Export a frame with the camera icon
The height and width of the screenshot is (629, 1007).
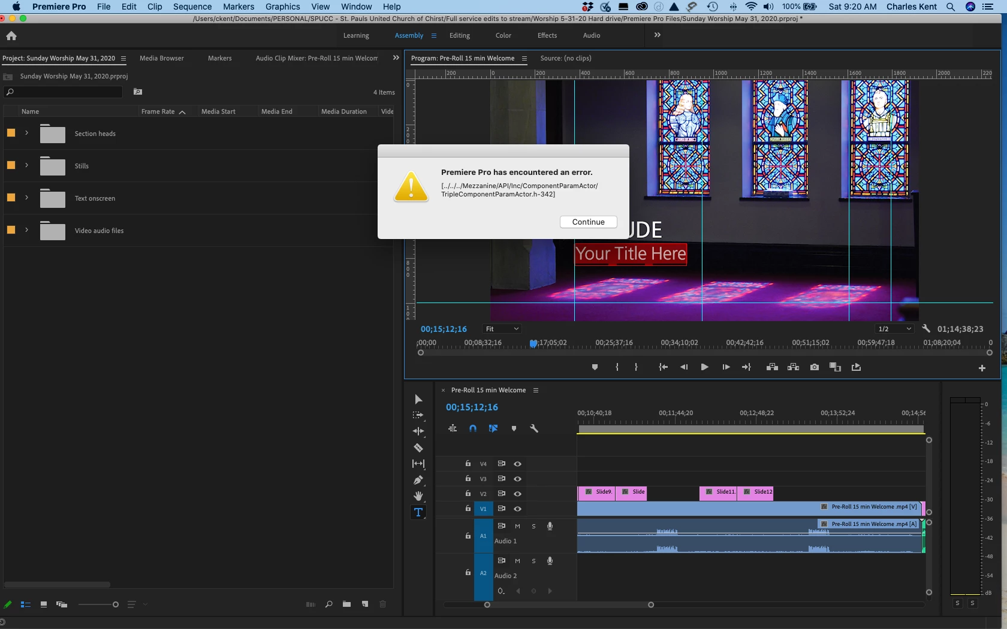(815, 367)
